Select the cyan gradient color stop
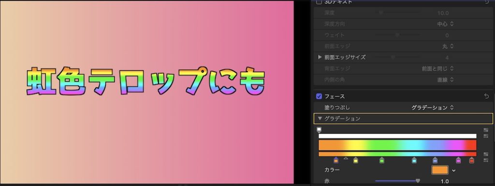Image resolution: width=495 pixels, height=186 pixels. [x=414, y=160]
